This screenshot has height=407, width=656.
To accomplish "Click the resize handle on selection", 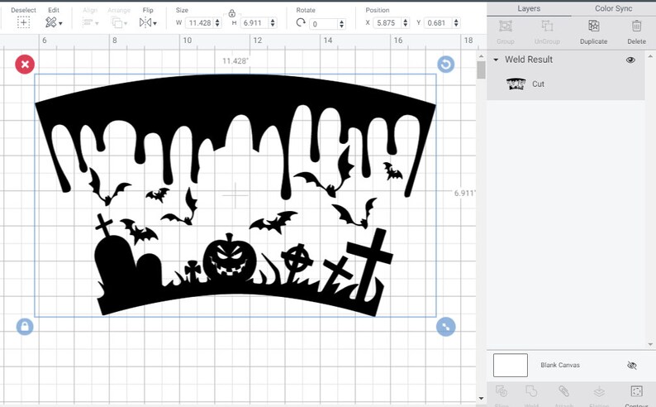I will 446,327.
